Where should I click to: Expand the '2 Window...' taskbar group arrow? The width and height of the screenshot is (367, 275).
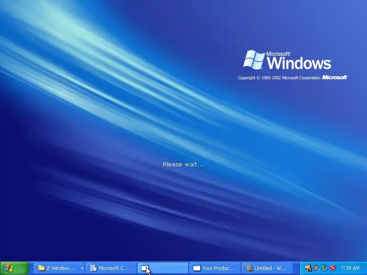click(82, 268)
